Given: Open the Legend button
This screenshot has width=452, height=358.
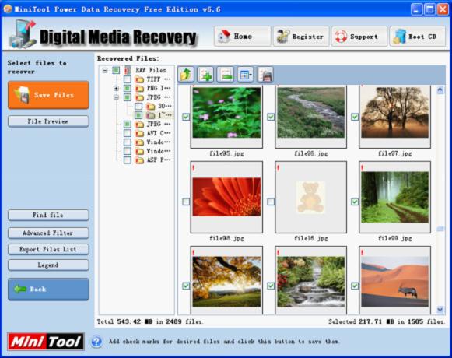Looking at the screenshot, I should coord(48,265).
